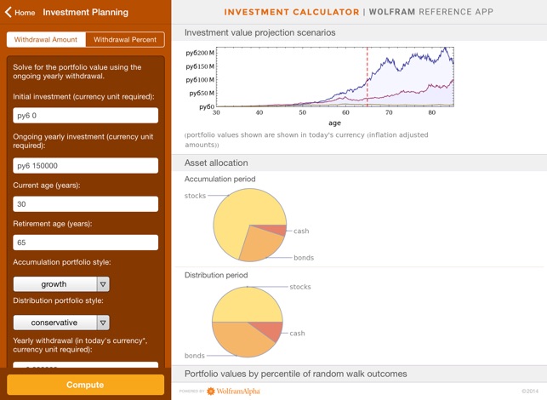Switch to Withdrawal Percent tab
The image size is (547, 400).
tap(125, 40)
